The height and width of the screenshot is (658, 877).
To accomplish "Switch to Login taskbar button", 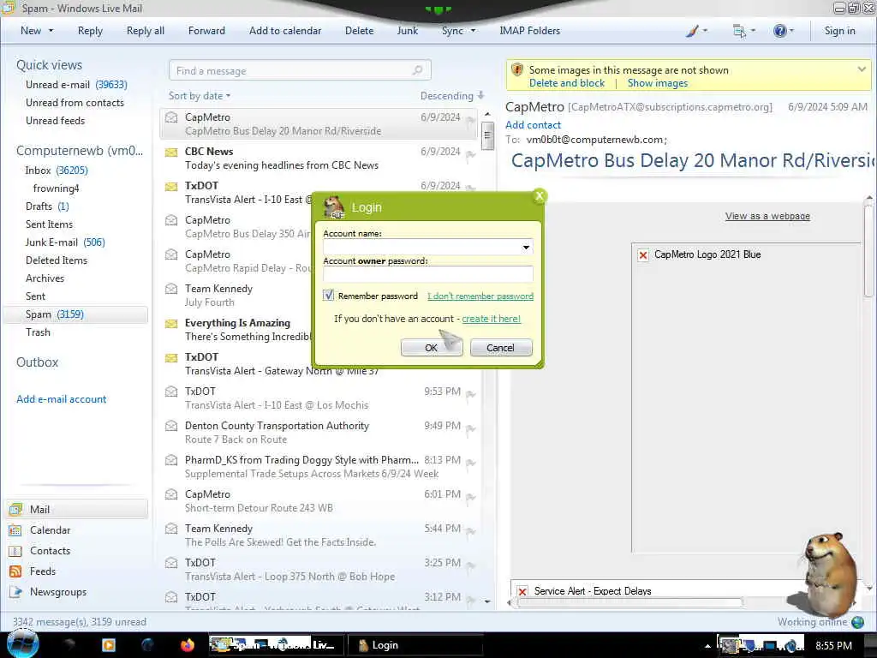I will [415, 645].
